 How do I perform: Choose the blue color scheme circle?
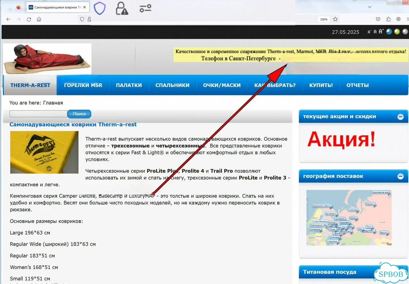click(389, 31)
